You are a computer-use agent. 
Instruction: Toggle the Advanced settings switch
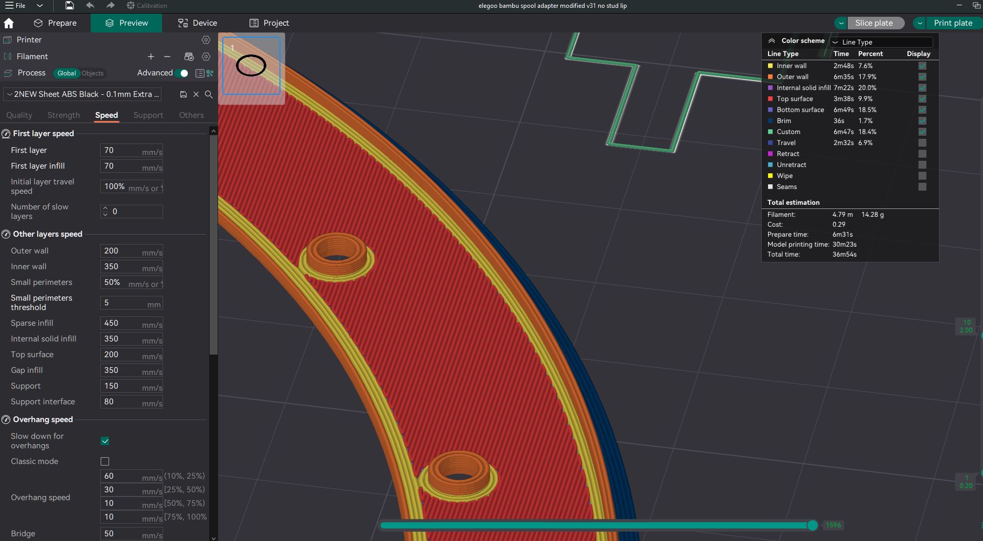pos(181,73)
